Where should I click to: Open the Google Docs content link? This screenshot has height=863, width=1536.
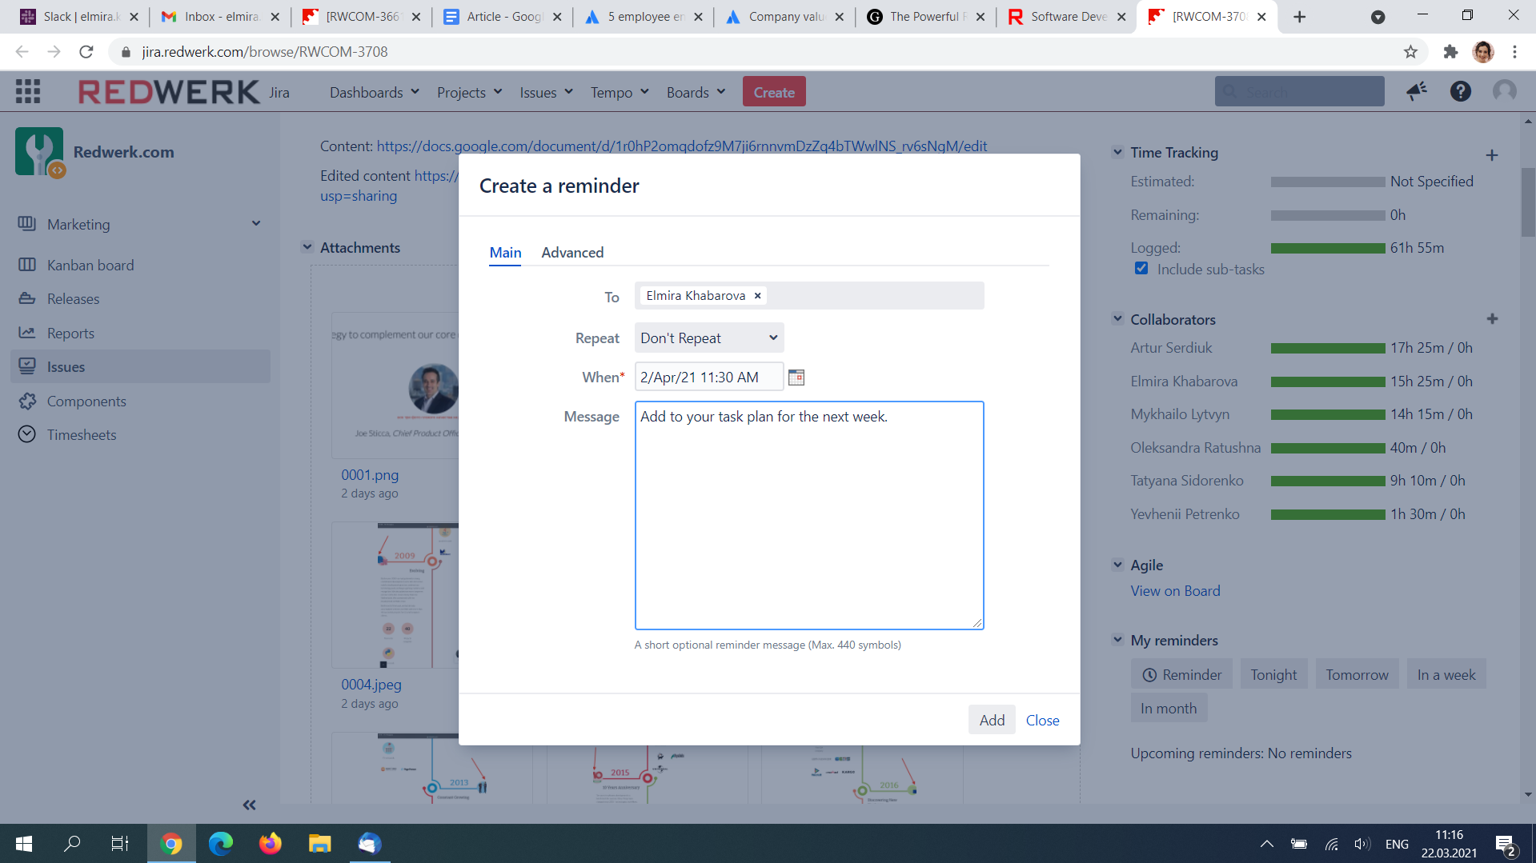pos(682,146)
